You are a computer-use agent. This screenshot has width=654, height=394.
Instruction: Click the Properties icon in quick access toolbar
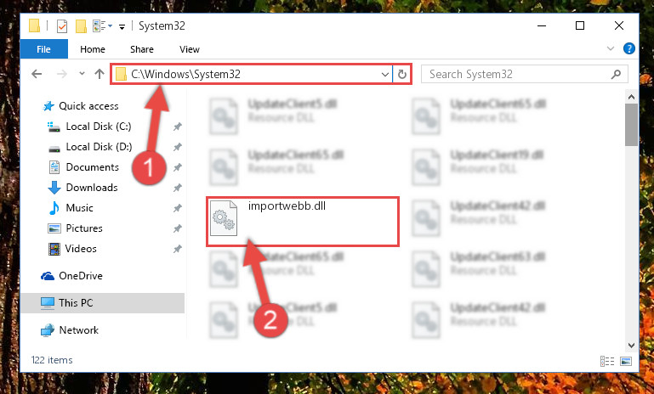click(x=62, y=25)
